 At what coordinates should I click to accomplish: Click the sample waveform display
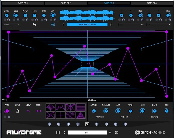[86, 15]
